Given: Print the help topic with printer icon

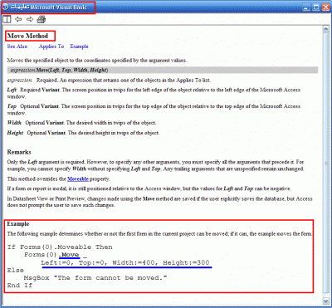Looking at the screenshot, I should (x=41, y=19).
